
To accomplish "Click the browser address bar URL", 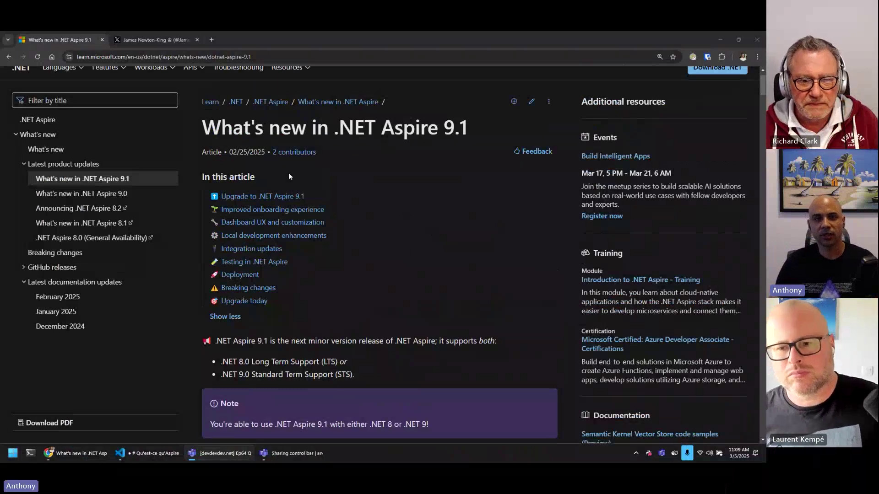I will 164,57.
